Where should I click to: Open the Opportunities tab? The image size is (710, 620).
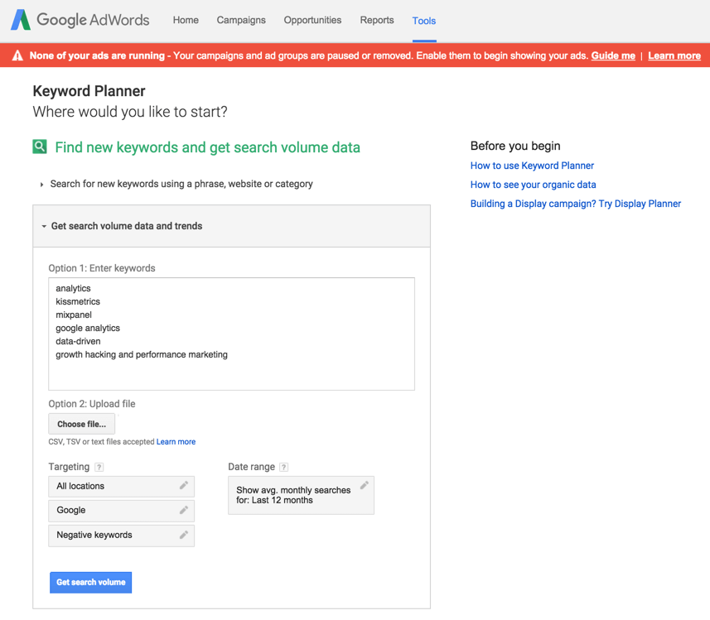click(x=312, y=21)
